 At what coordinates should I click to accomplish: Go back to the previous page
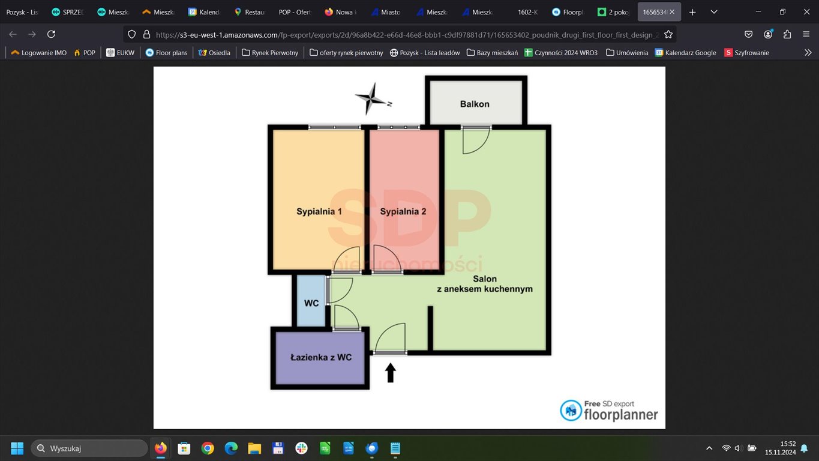13,34
